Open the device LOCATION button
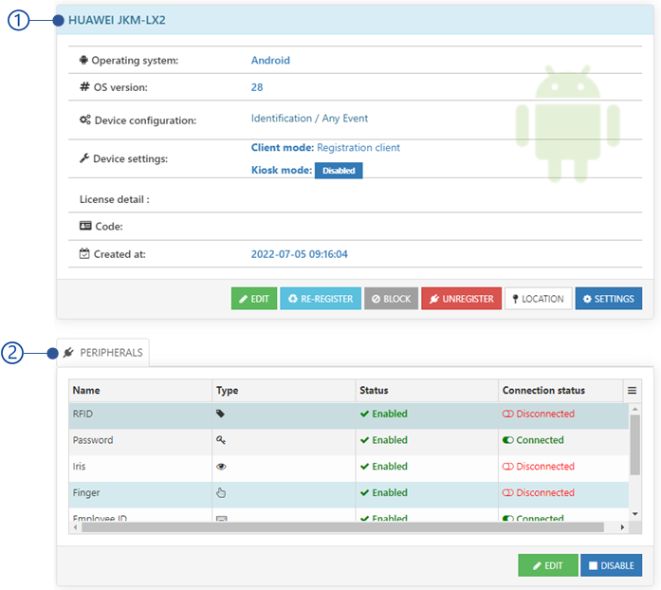Screen dimensions: 661x590 tap(539, 299)
